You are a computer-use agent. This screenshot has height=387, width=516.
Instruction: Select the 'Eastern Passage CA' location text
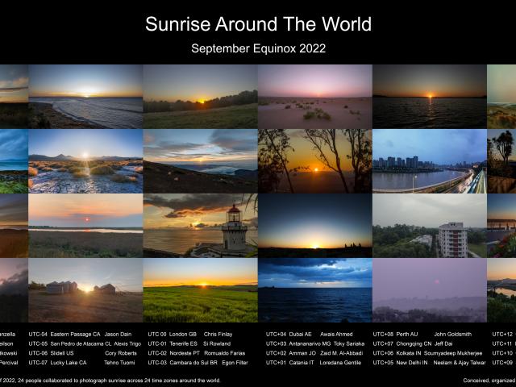(75, 334)
